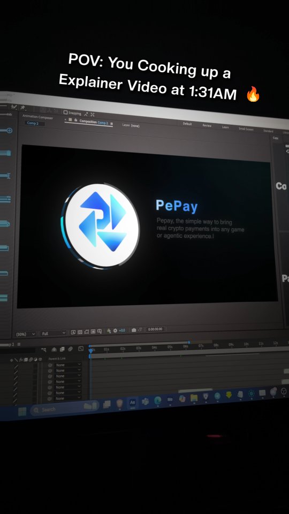Click the Comp 2 breadcrumb button
The height and width of the screenshot is (514, 289).
(x=33, y=123)
